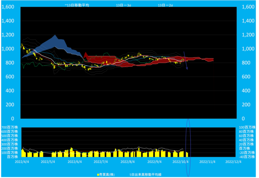The height and width of the screenshot is (178, 259).
Task: Click the 300百万株 volume axis label
Action: pos(10,144)
